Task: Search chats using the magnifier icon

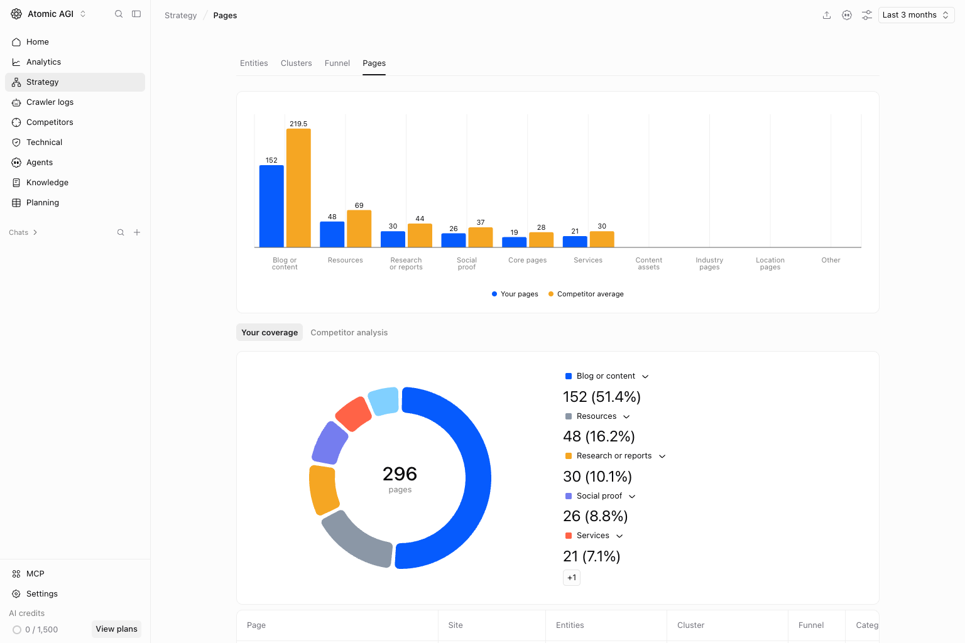Action: [121, 232]
